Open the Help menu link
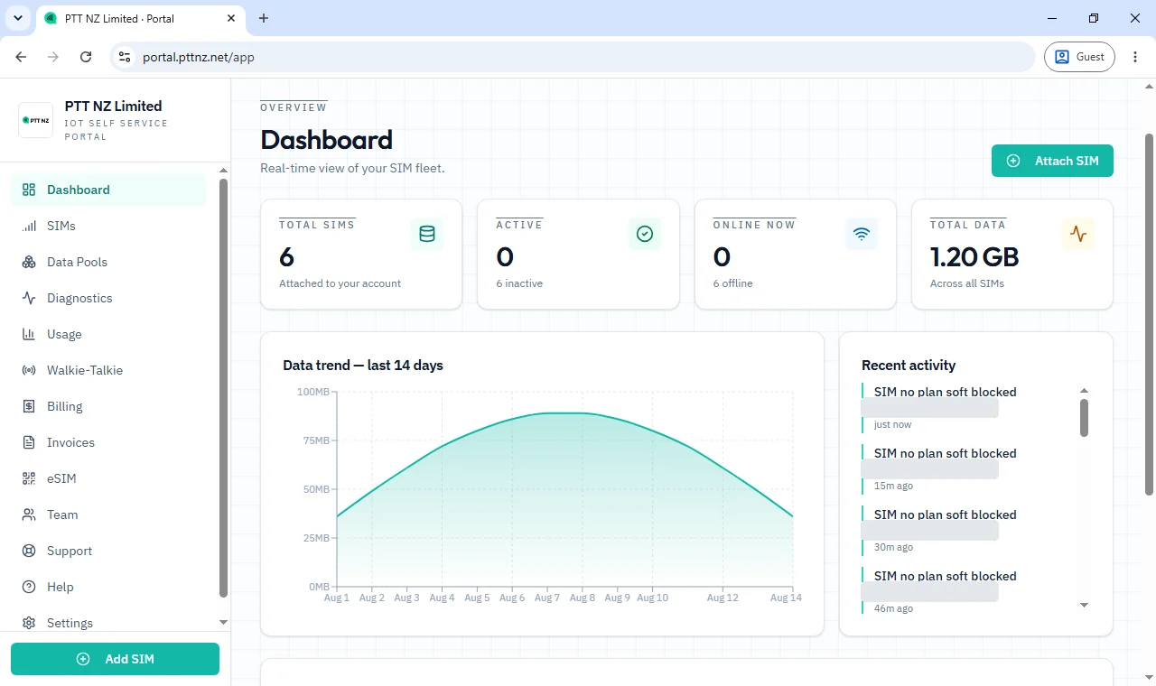Image resolution: width=1156 pixels, height=686 pixels. [x=108, y=587]
